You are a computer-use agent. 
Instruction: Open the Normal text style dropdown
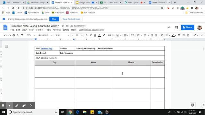(x=45, y=35)
